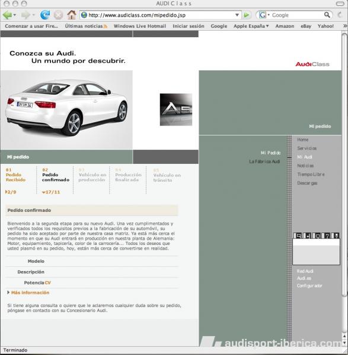This screenshot has width=348, height=355.
Task: Select the URL field audiclass.com/mipedido.jsp
Action: pos(161,15)
